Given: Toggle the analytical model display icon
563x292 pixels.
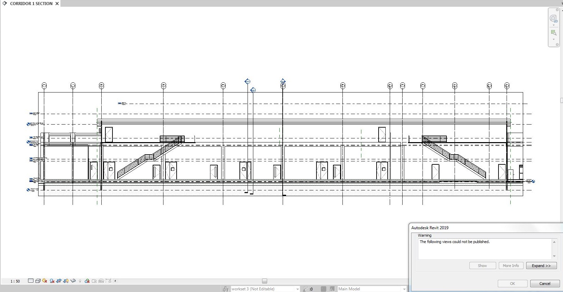Looking at the screenshot, I should 101,281.
